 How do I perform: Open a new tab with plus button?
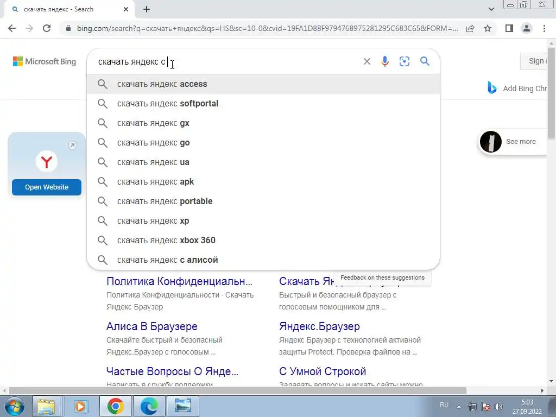click(x=147, y=10)
